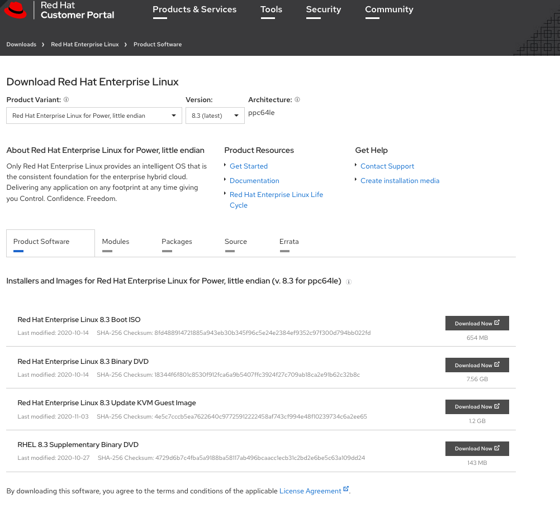
Task: Open the Community menu
Action: [389, 9]
